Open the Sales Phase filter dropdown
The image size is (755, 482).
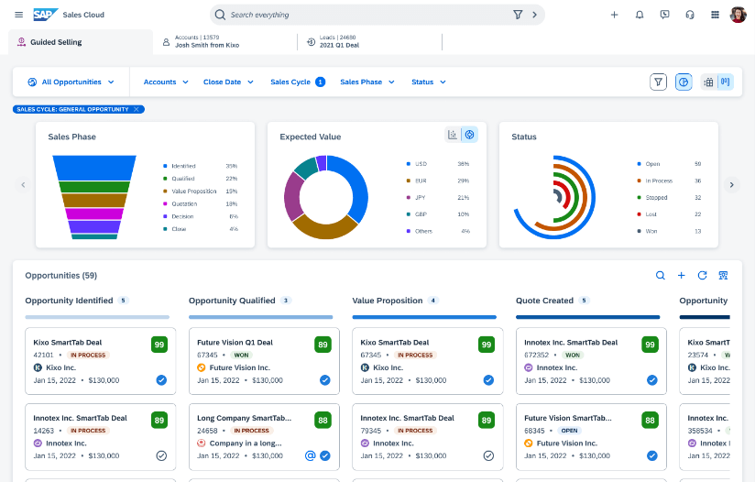coord(367,82)
